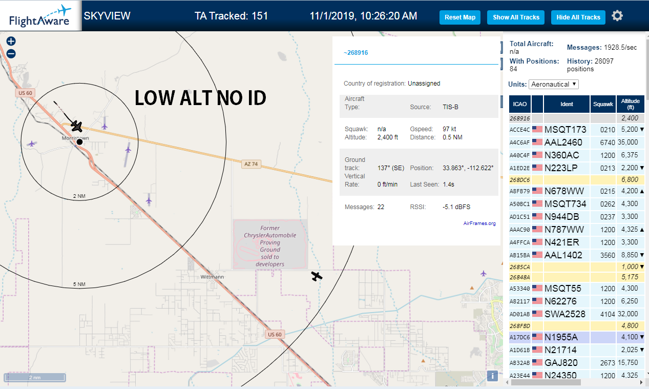Open the AirFrames.org link
Viewport: 649px width, 389px height.
479,223
